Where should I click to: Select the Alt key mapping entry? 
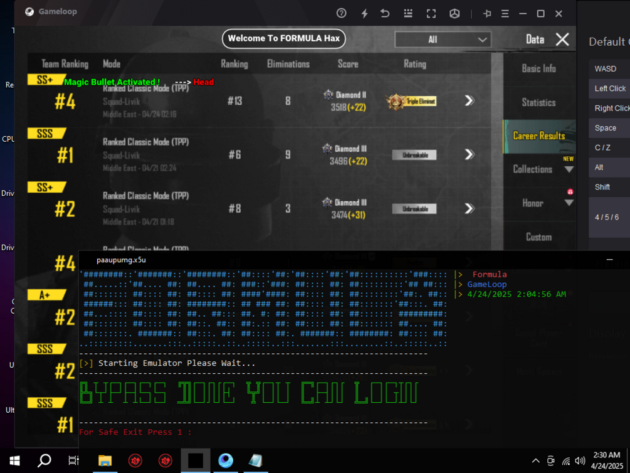click(609, 167)
